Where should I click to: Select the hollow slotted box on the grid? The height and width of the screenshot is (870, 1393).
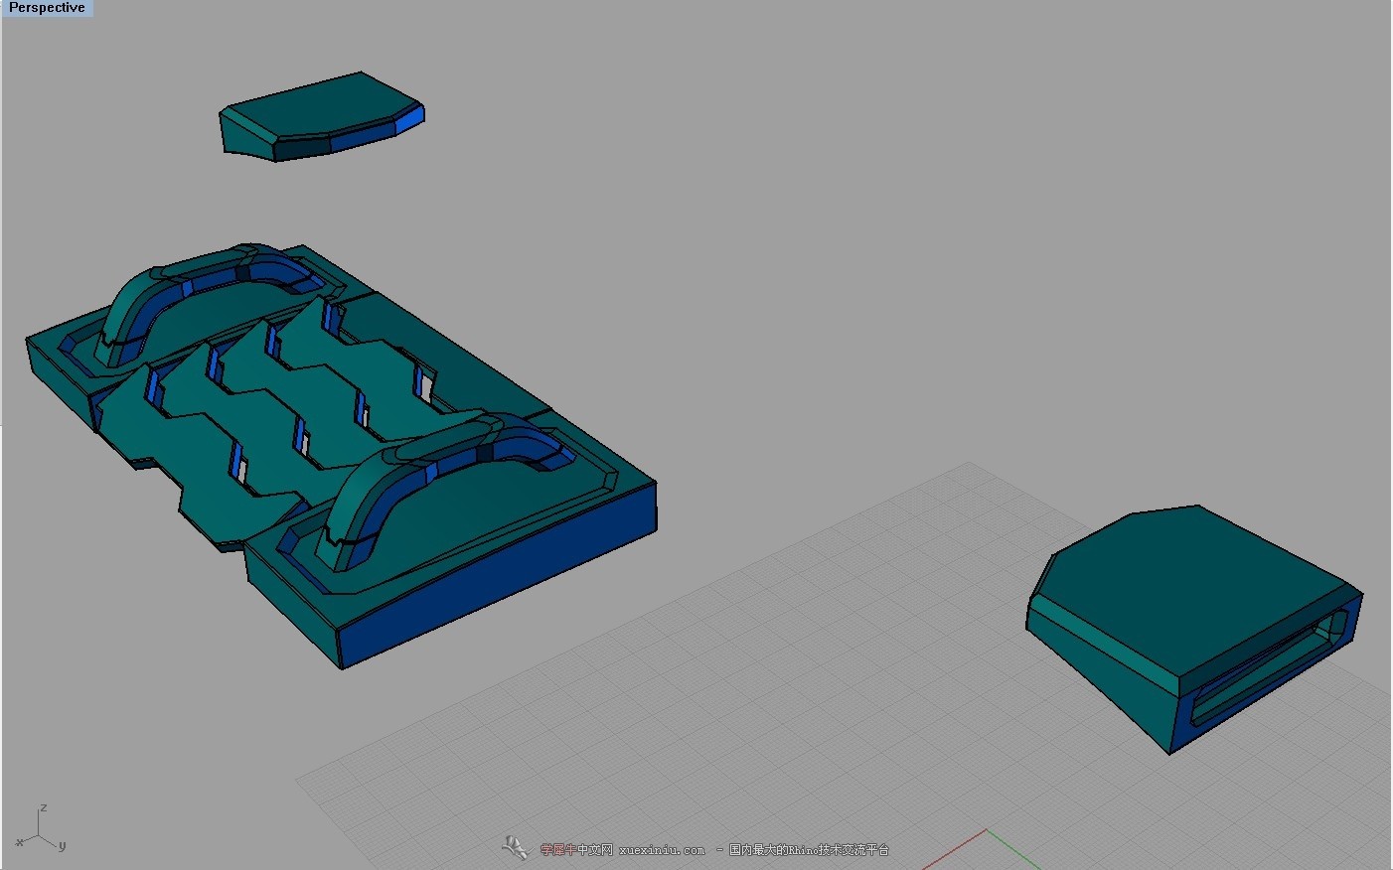pyautogui.click(x=1194, y=628)
